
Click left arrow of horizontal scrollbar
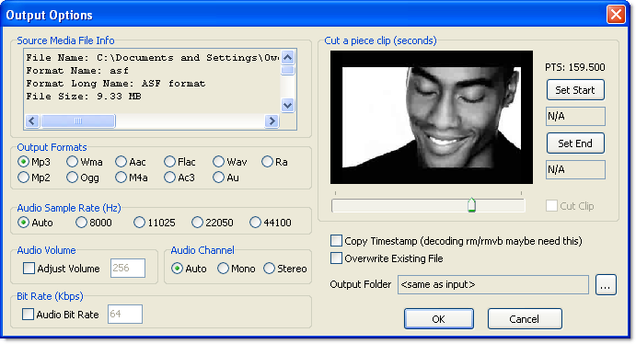[x=32, y=120]
